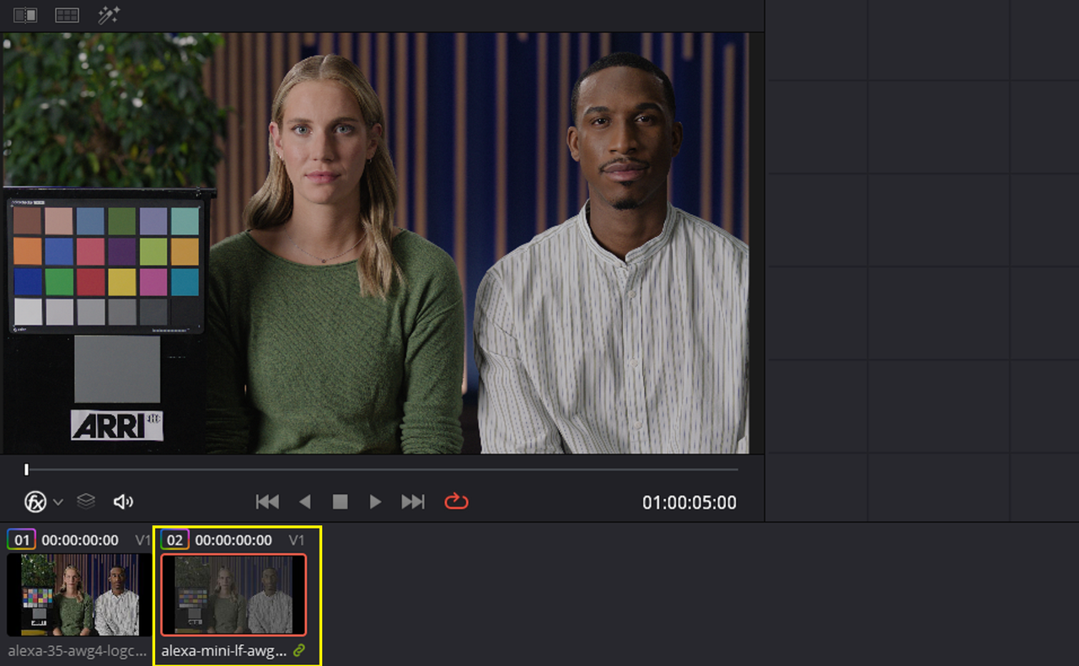Screen dimensions: 1079x666
Task: Toggle the layers bypass icon
Action: pyautogui.click(x=86, y=502)
